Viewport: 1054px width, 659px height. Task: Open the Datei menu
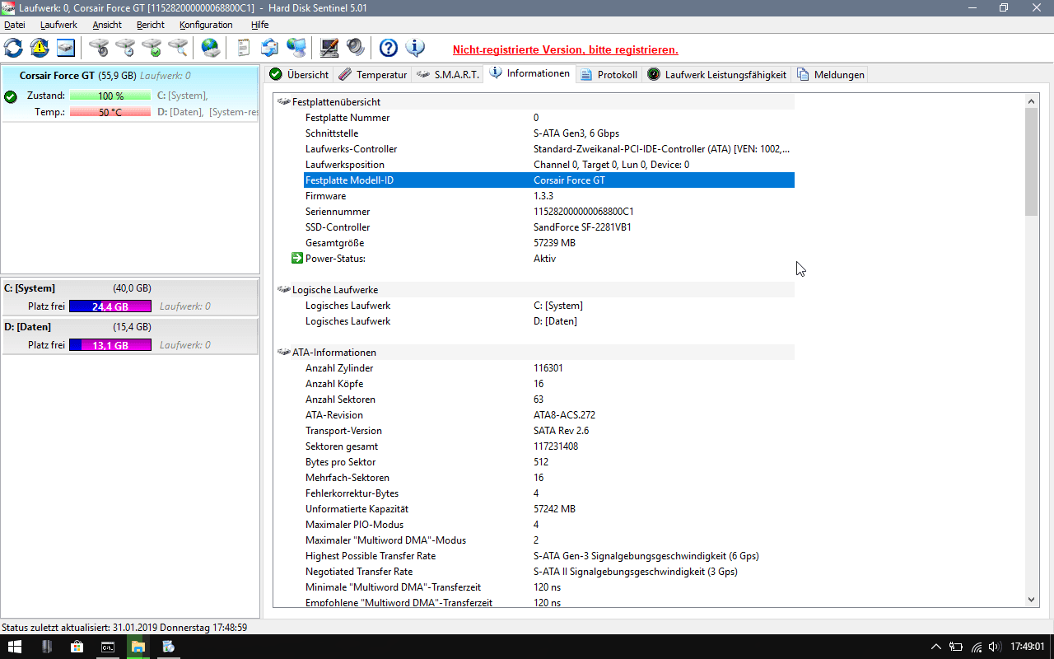coord(15,25)
